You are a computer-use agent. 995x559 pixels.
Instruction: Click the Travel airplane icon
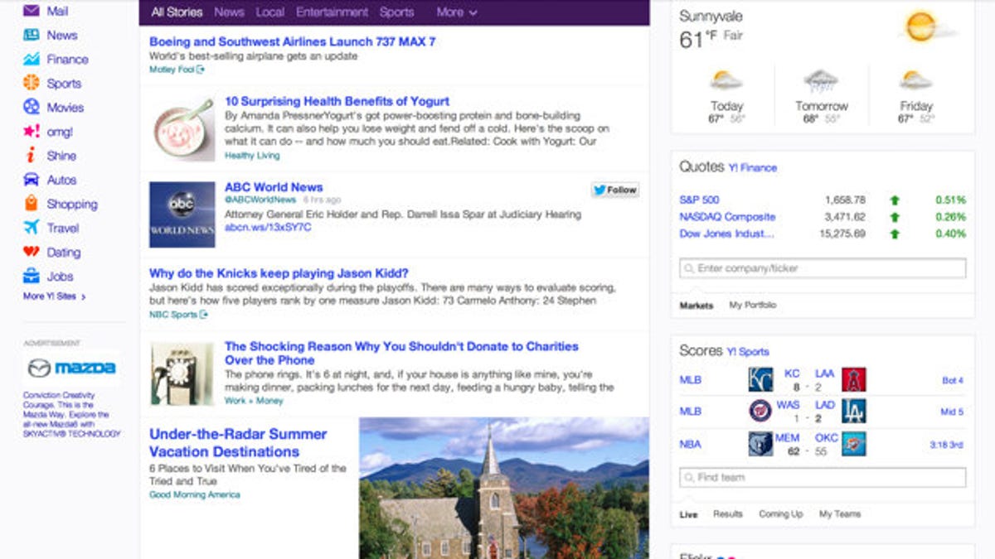[31, 227]
